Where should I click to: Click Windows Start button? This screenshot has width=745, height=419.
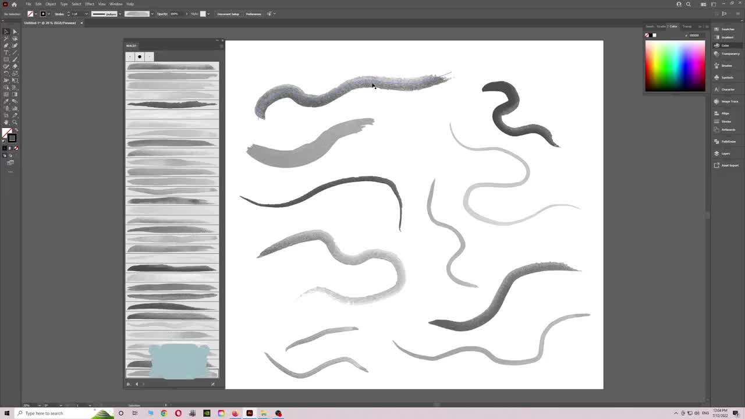pyautogui.click(x=7, y=413)
